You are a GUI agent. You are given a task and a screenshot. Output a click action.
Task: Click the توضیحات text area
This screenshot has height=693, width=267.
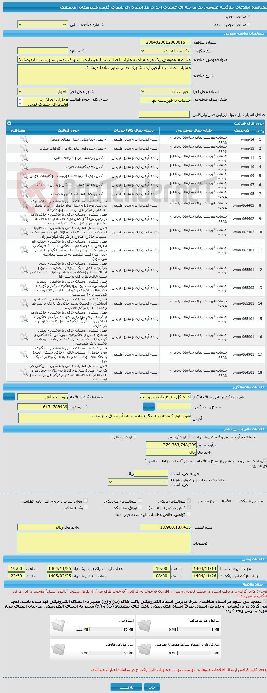coord(104,542)
